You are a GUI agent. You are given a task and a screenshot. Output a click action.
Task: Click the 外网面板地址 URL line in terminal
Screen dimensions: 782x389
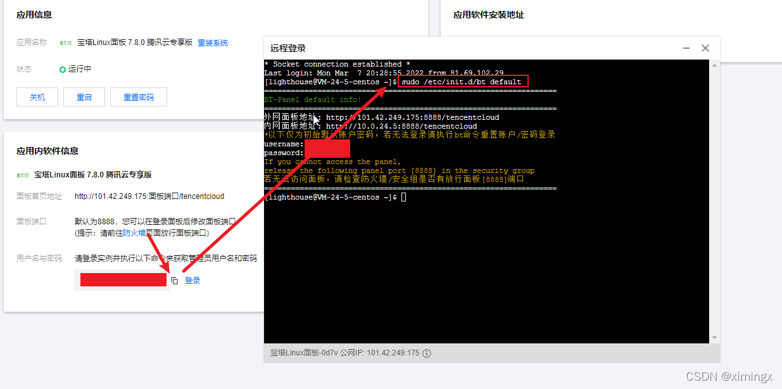382,117
